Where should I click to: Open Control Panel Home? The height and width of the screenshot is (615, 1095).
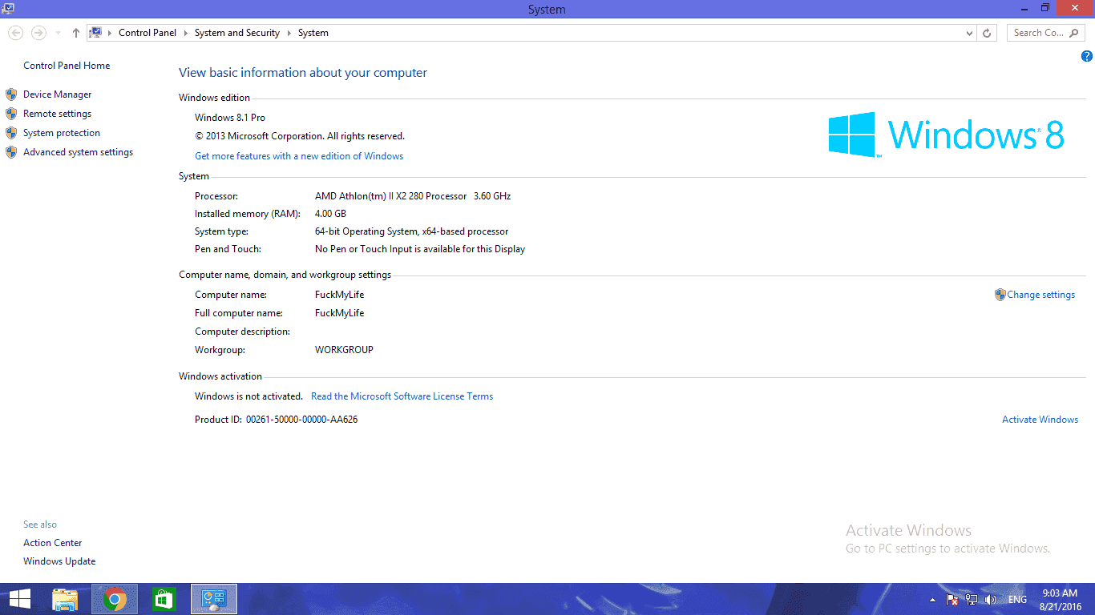[67, 66]
